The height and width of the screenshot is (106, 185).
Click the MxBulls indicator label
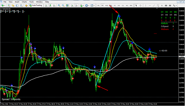(164, 23)
